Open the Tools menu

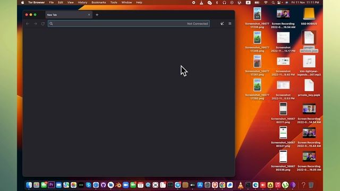tap(114, 2)
